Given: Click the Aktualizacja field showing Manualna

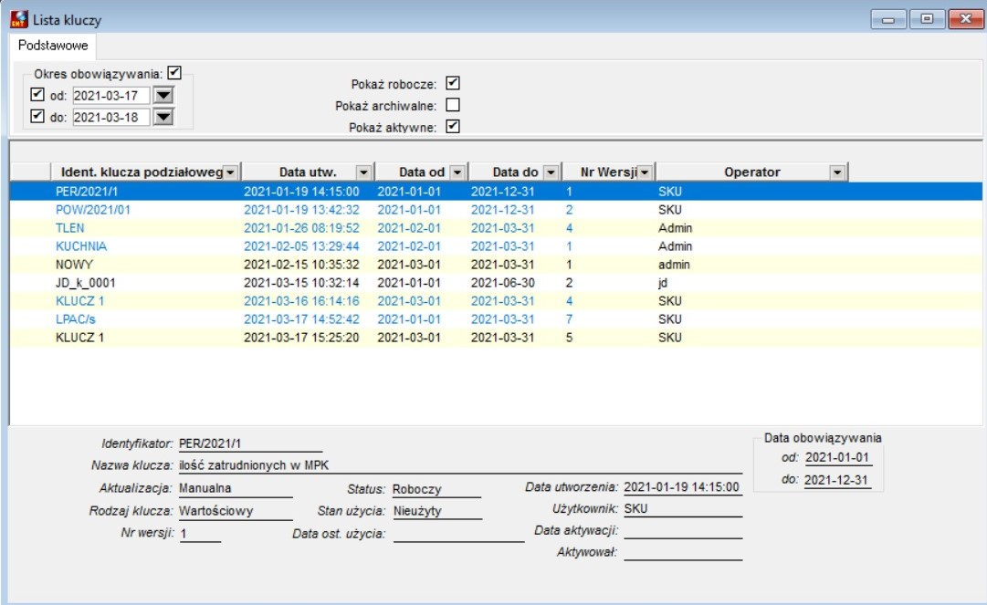Looking at the screenshot, I should [236, 488].
